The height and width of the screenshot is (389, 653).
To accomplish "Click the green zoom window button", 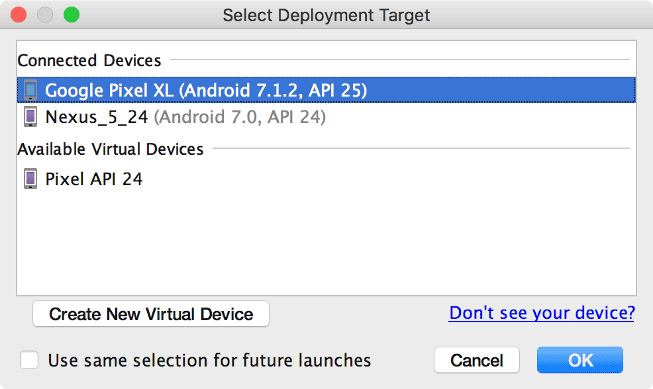I will pyautogui.click(x=71, y=15).
